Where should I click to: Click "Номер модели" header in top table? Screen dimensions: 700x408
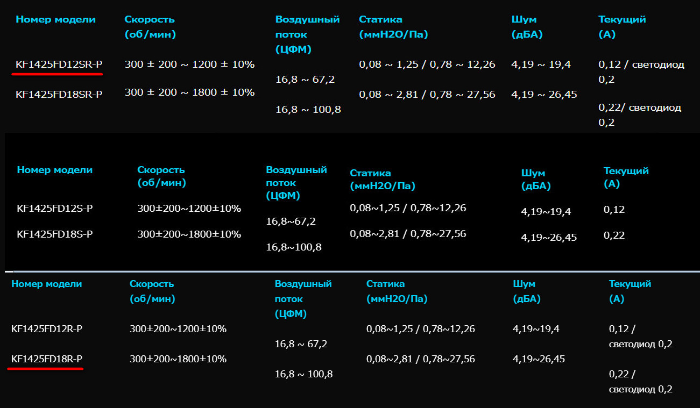[x=55, y=19]
